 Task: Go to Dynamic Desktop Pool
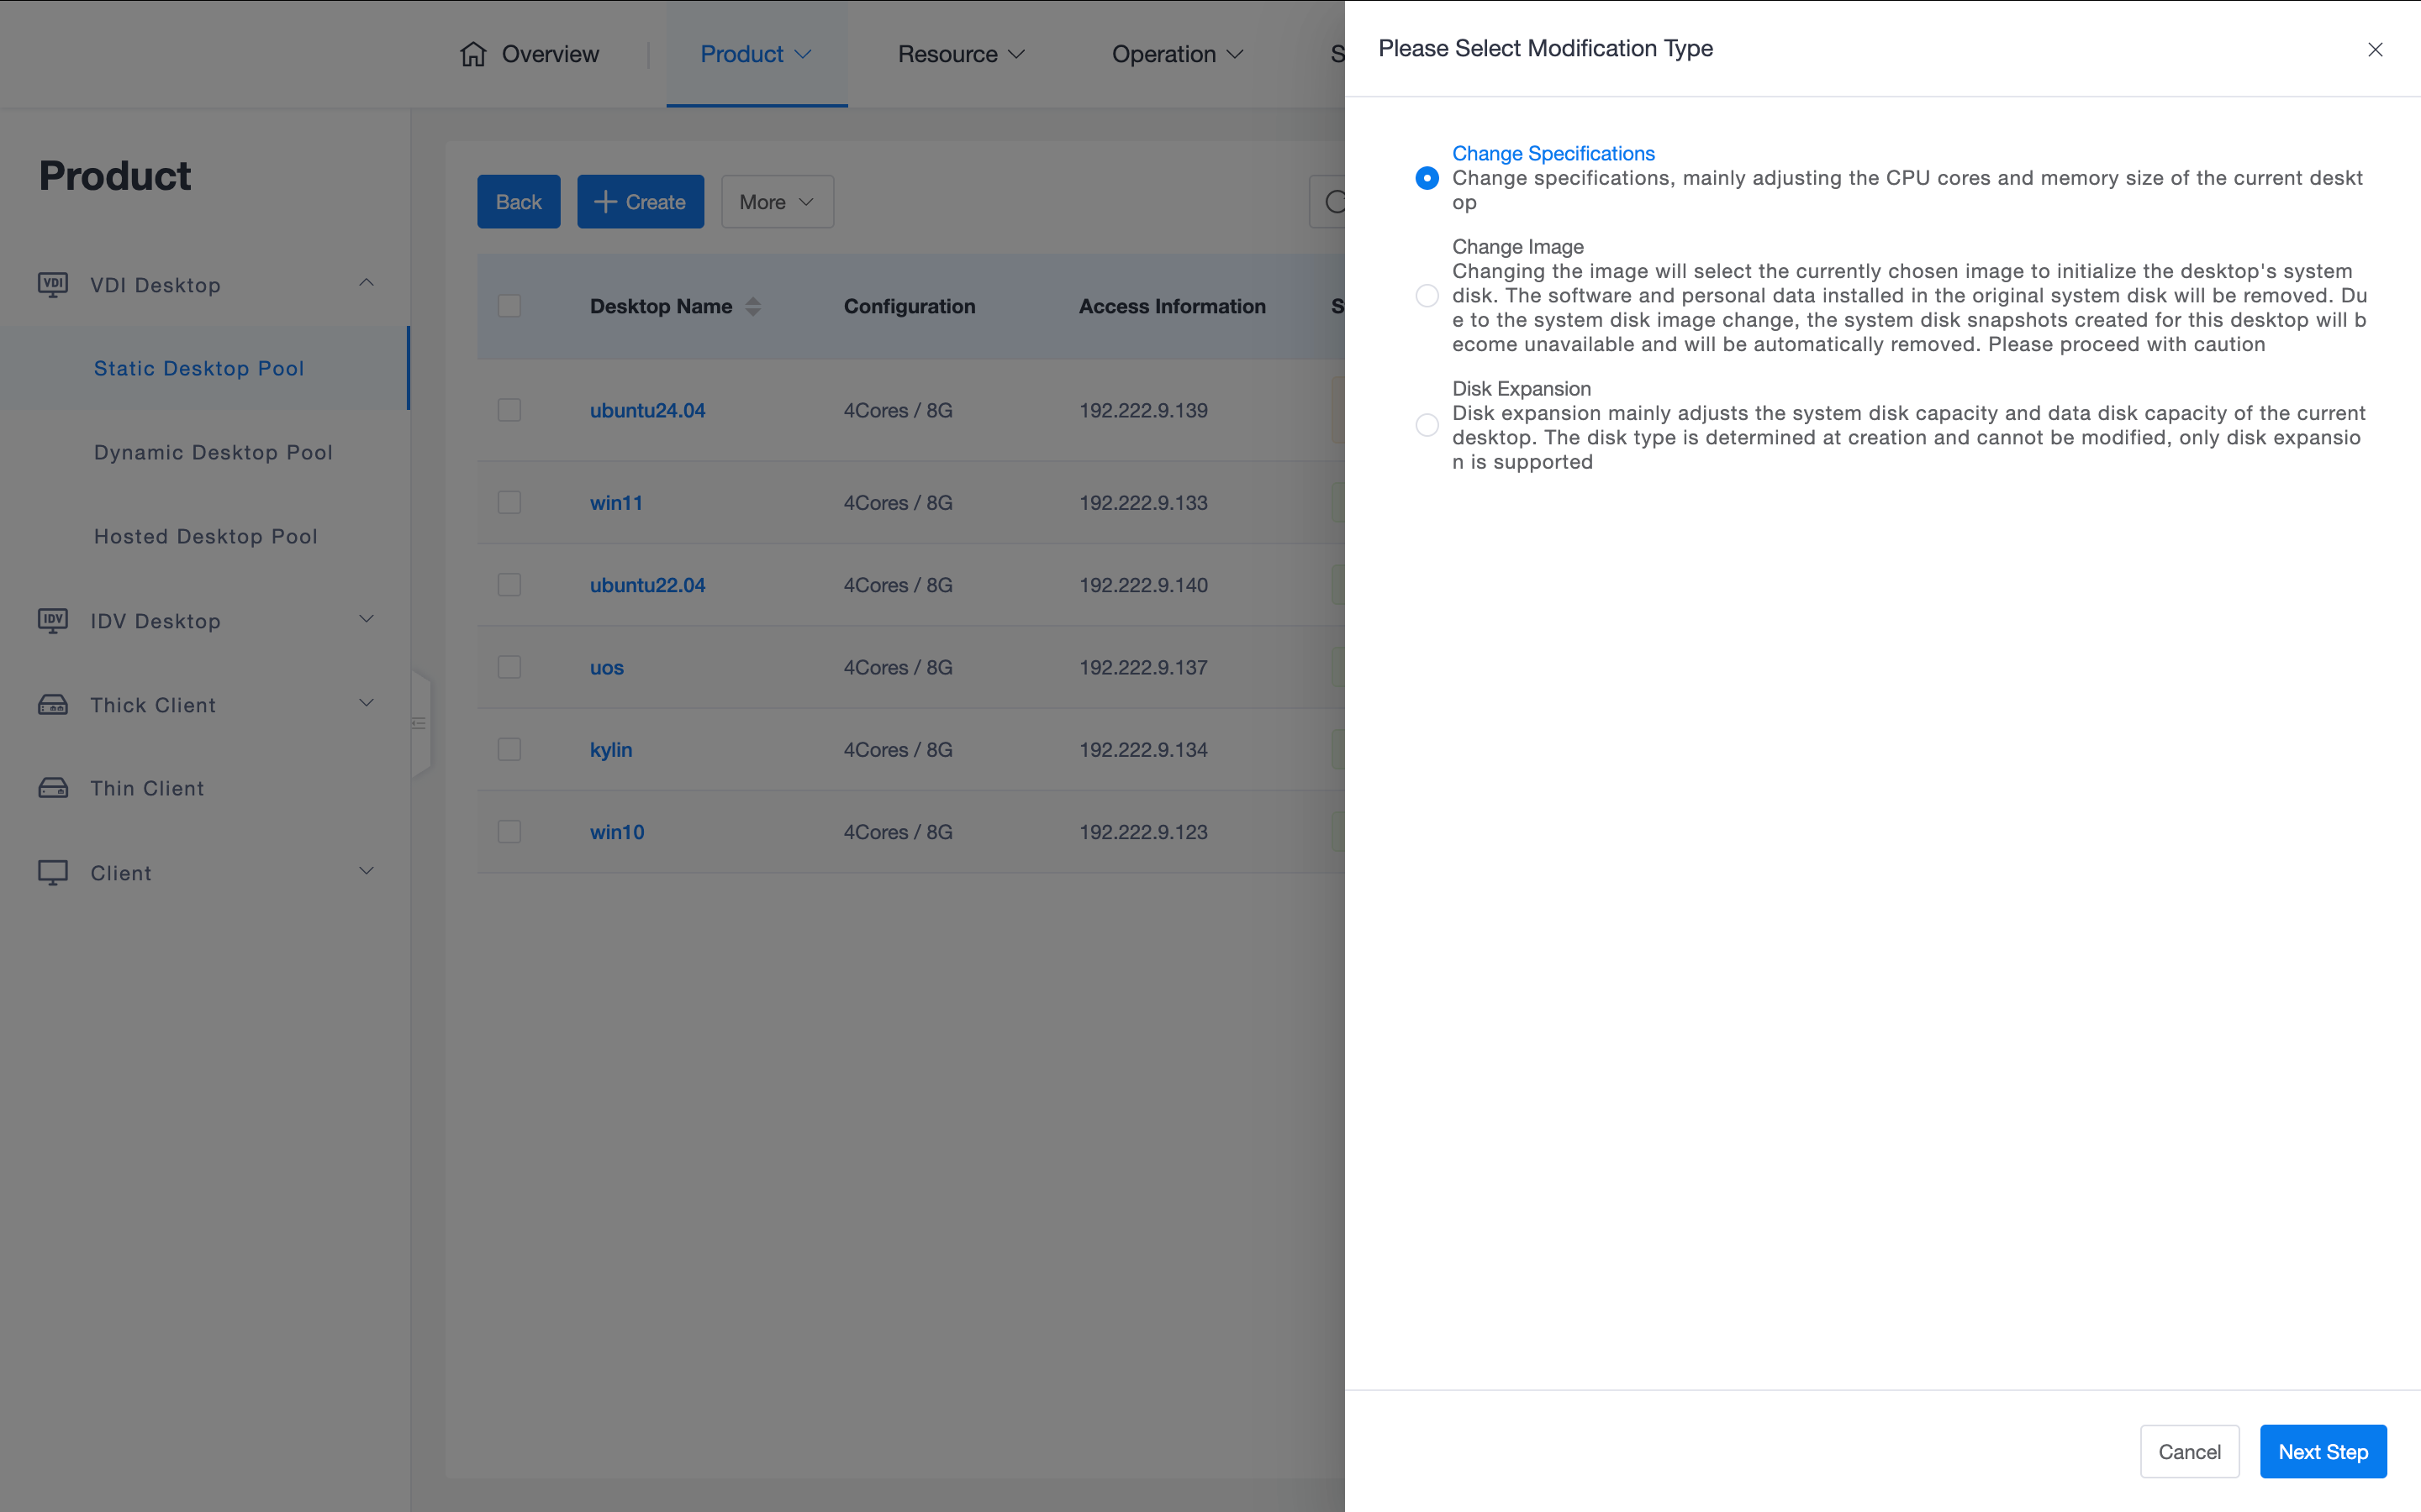coord(213,452)
